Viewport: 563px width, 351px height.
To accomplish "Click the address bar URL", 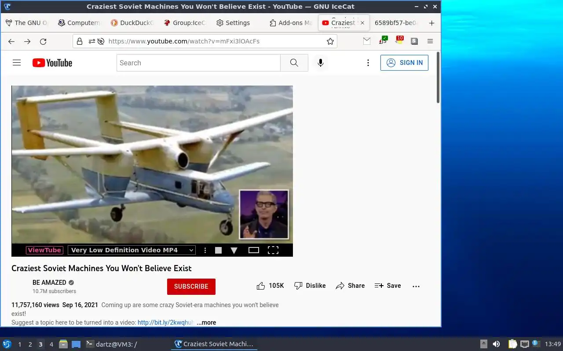I will pyautogui.click(x=184, y=41).
